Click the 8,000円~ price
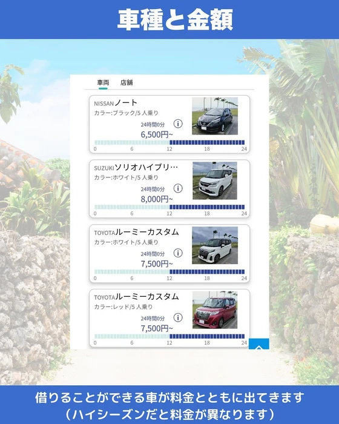The height and width of the screenshot is (424, 339). 157,199
